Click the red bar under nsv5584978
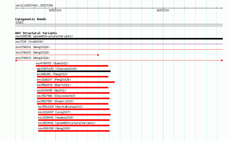 coord(73,88)
